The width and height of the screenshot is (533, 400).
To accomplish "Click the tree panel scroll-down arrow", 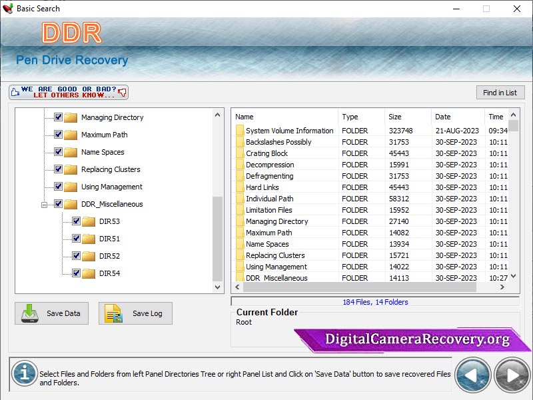I will 218,287.
